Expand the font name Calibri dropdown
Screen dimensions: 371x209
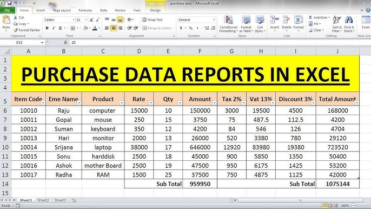point(74,20)
